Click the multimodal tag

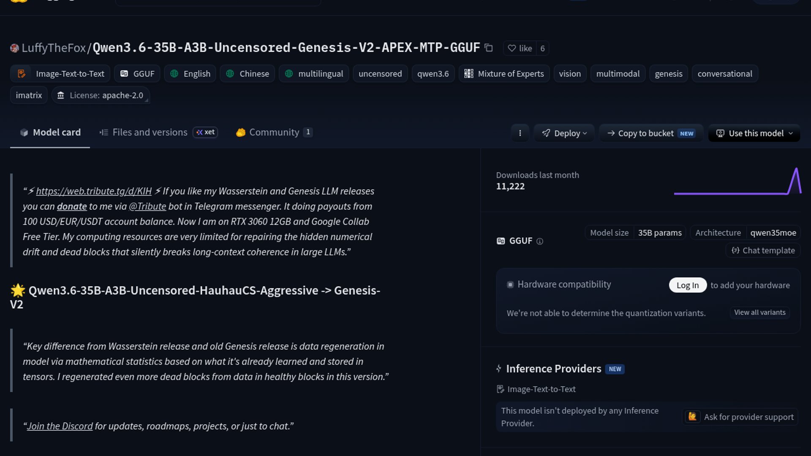coord(618,73)
